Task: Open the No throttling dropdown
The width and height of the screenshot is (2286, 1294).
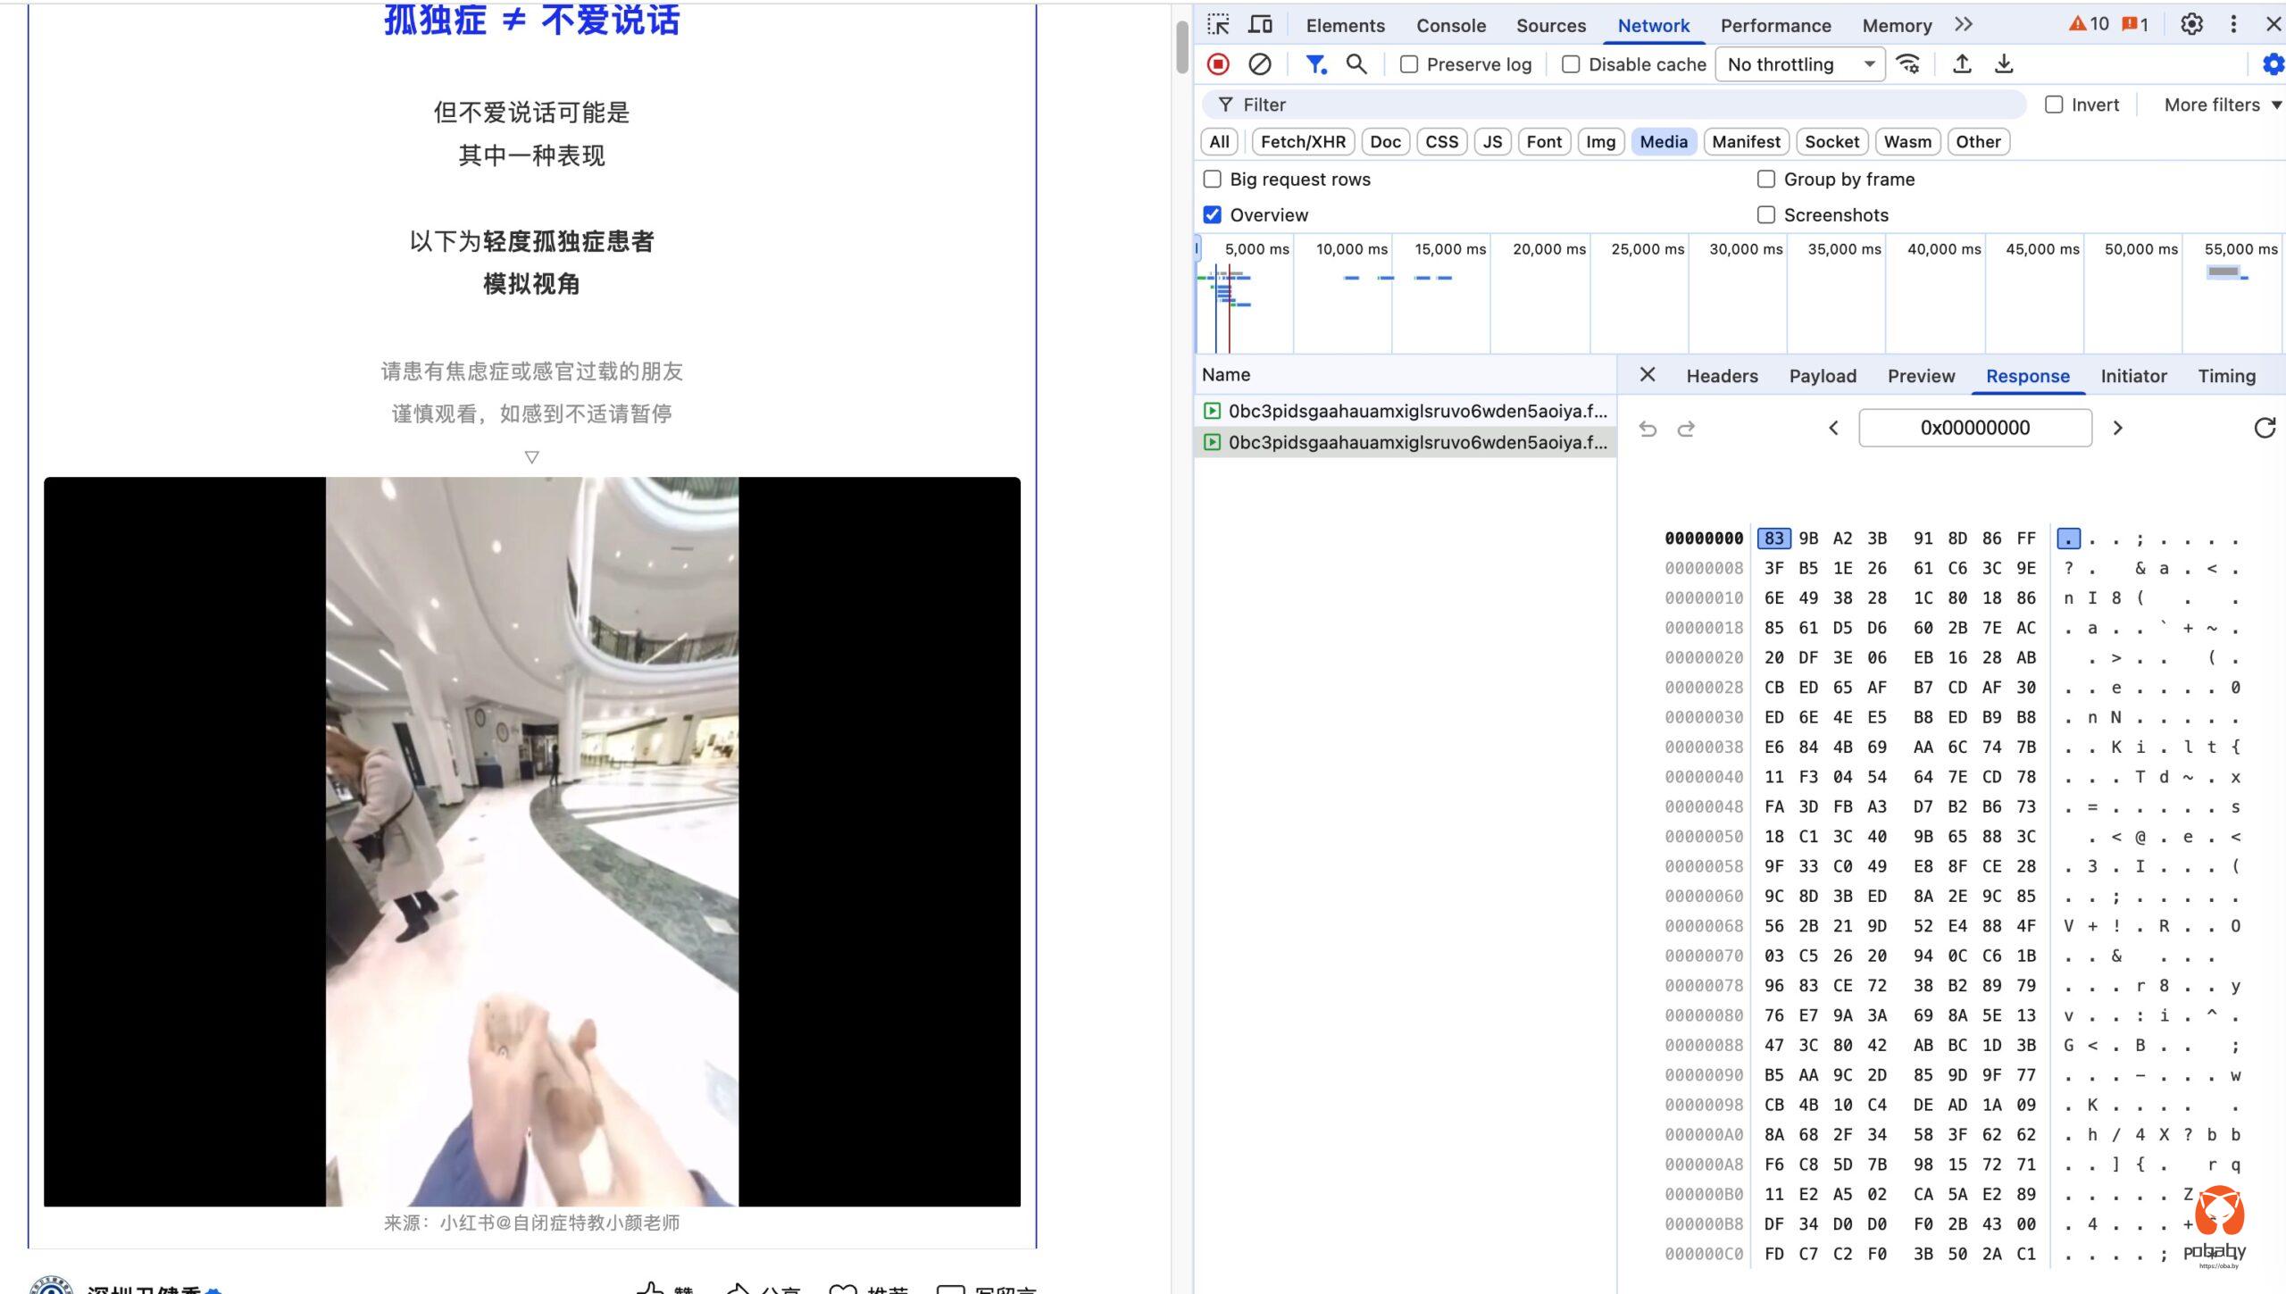Action: click(1799, 64)
